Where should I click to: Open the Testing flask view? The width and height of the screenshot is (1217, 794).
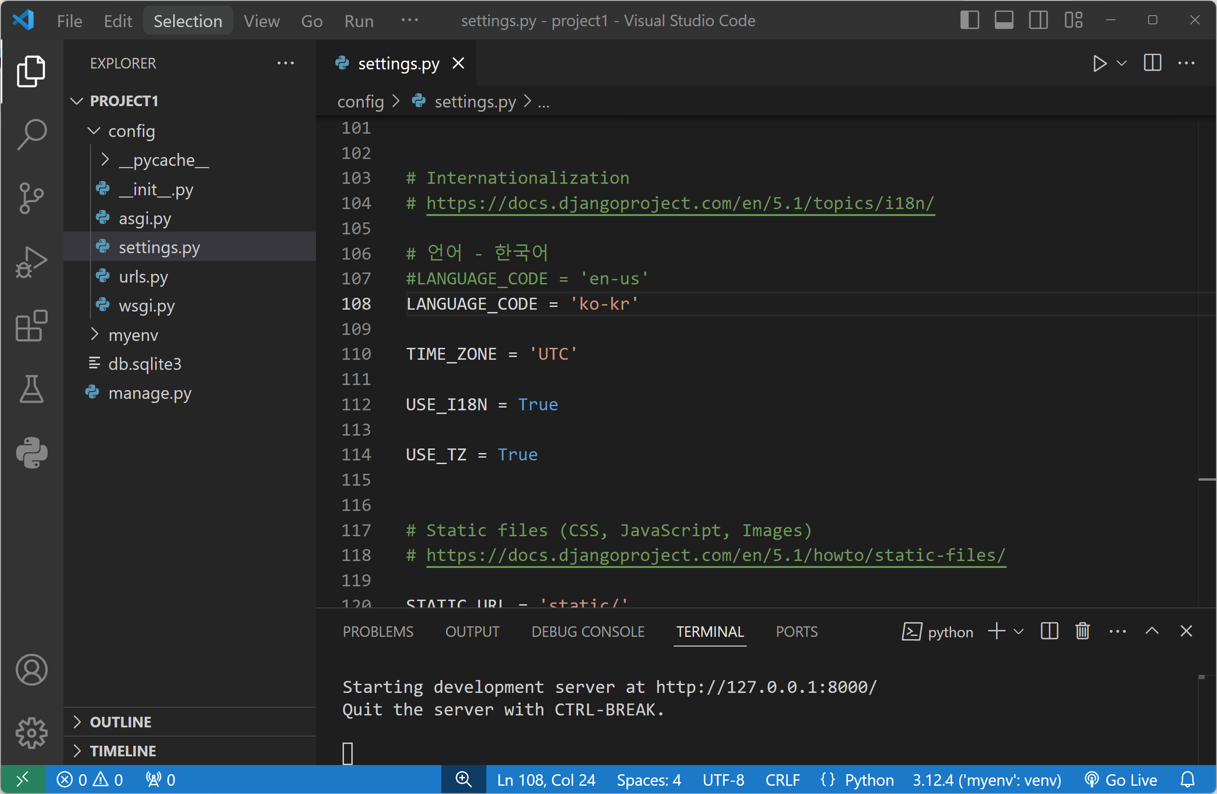[x=32, y=389]
